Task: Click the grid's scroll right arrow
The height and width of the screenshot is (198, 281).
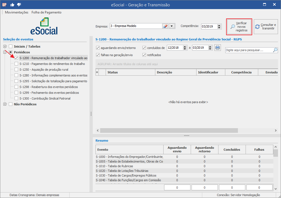Action: (x=276, y=130)
